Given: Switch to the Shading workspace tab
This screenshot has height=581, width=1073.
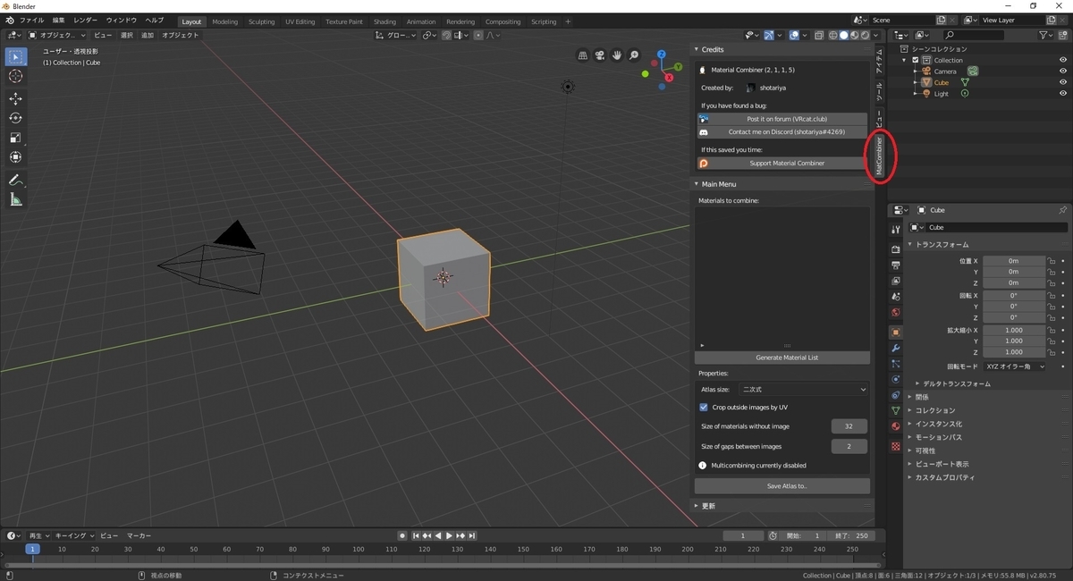Looking at the screenshot, I should pyautogui.click(x=384, y=21).
